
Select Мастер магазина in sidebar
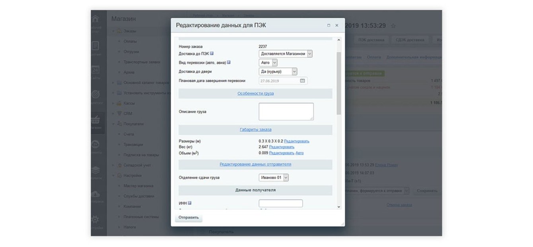tap(138, 186)
